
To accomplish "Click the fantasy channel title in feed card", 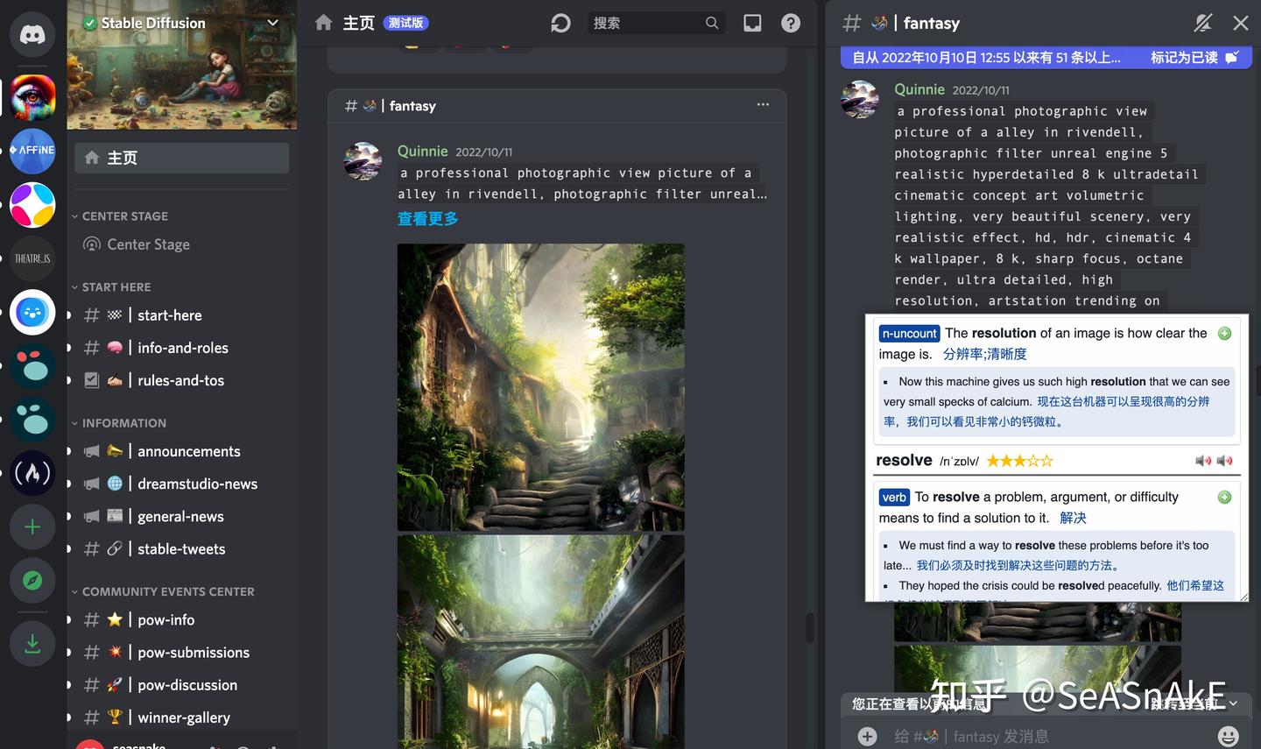I will click(x=412, y=106).
